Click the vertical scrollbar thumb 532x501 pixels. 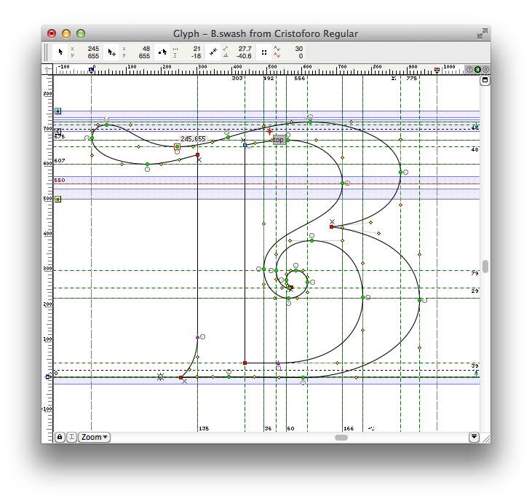pos(485,267)
